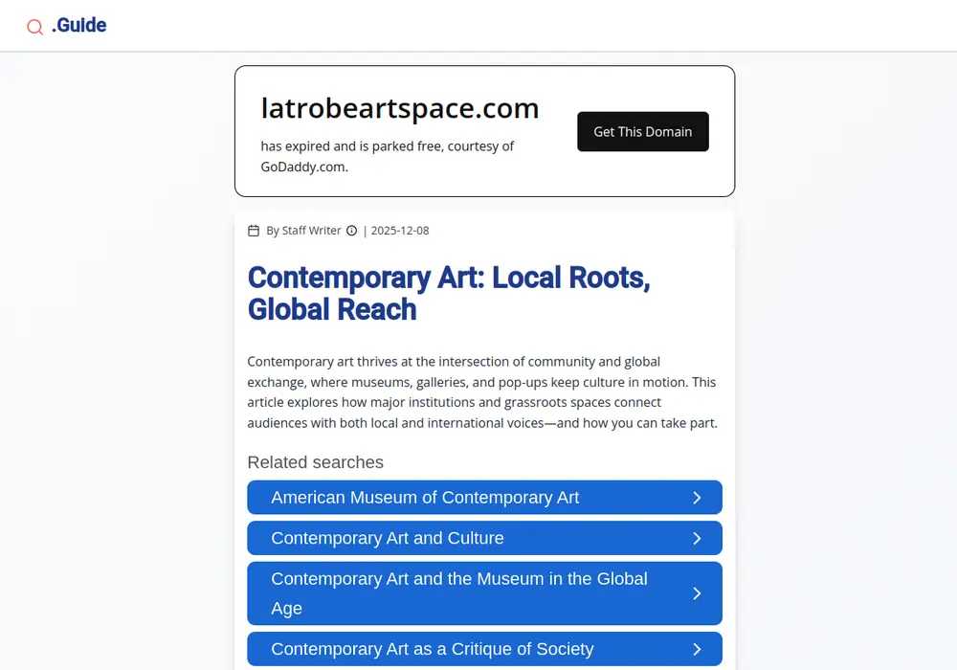Screen dimensions: 957x670
Task: Click the By Staff Writer byline
Action: (303, 231)
